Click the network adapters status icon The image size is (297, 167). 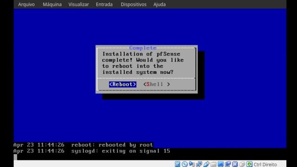199,164
